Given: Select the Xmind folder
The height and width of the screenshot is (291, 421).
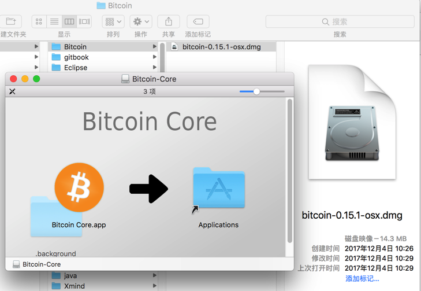Looking at the screenshot, I should tap(103, 286).
